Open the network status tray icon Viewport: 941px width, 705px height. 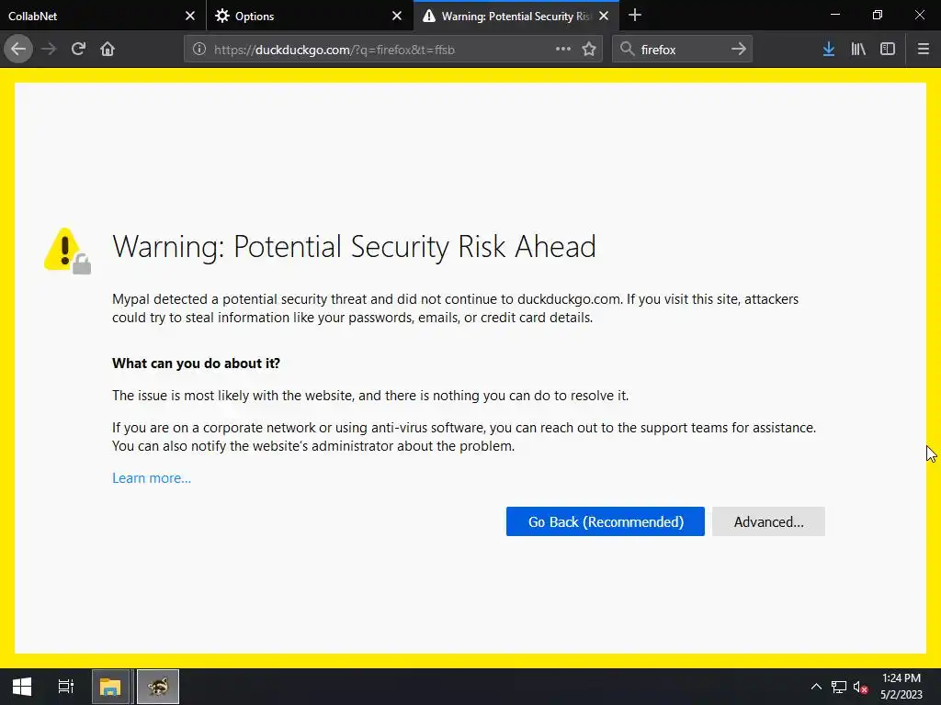coord(838,687)
